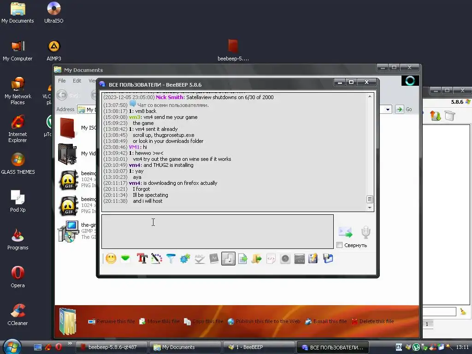
Task: Click Copy this file link
Action: 203,321
